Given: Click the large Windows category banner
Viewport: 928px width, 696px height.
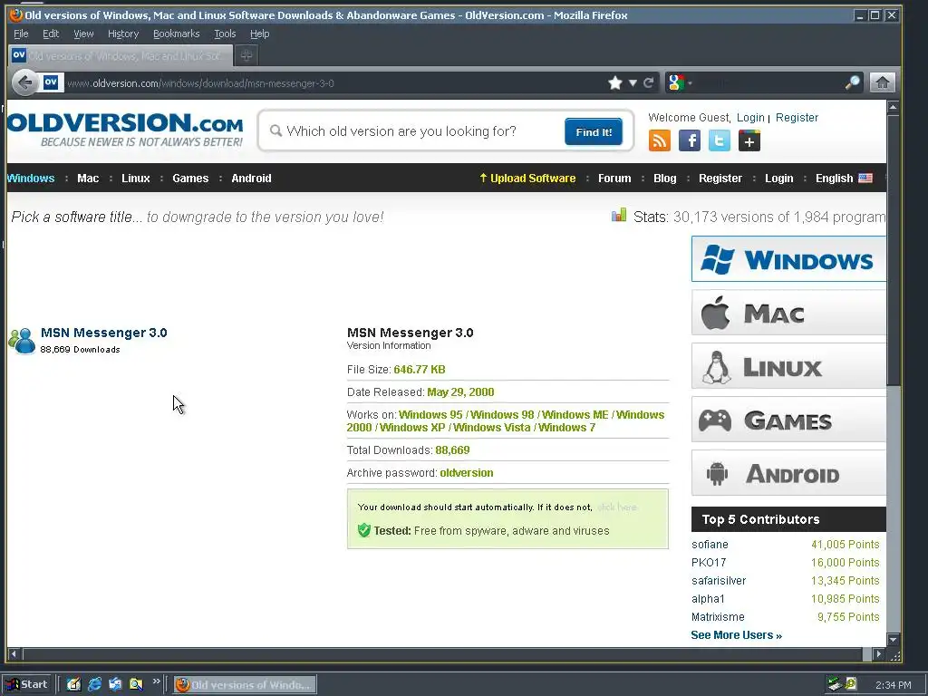Looking at the screenshot, I should click(x=788, y=259).
